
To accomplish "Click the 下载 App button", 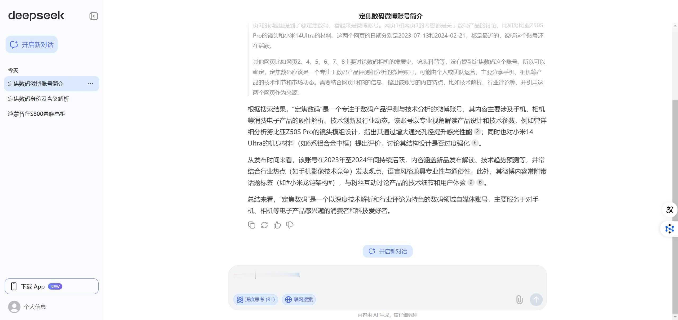I will tap(52, 286).
